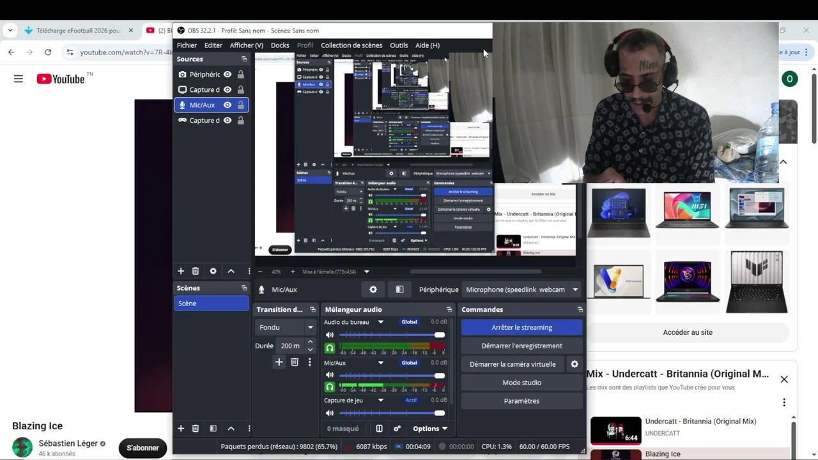
Task: Toggle monitoring headphones for Mic/Aux channel
Action: click(330, 387)
